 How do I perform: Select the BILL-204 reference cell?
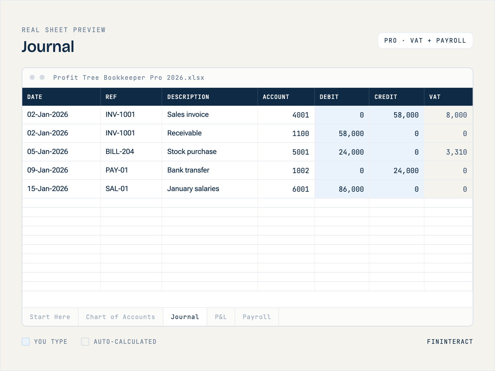(131, 152)
